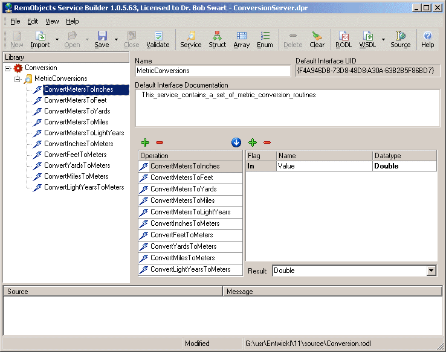
Task: Select ConvertLightYearsToMeters in the Operation list
Action: [x=190, y=269]
